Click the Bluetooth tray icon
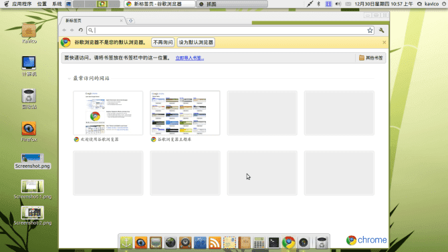The image size is (448, 252). tap(318, 4)
